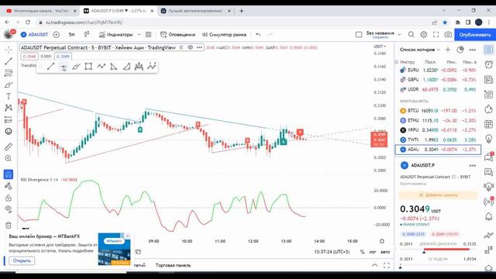Toggle fullscreen mode icon

(x=436, y=34)
